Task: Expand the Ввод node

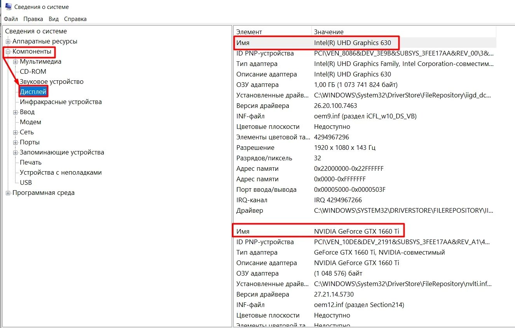Action: pyautogui.click(x=16, y=112)
